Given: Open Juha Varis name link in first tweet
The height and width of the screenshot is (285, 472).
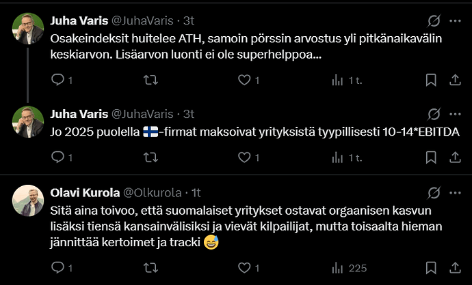Looking at the screenshot, I should (79, 20).
